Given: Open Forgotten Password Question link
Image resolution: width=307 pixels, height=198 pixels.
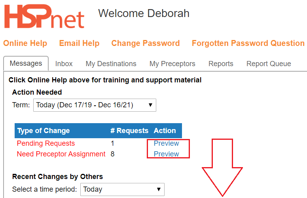Looking at the screenshot, I should coord(248,43).
